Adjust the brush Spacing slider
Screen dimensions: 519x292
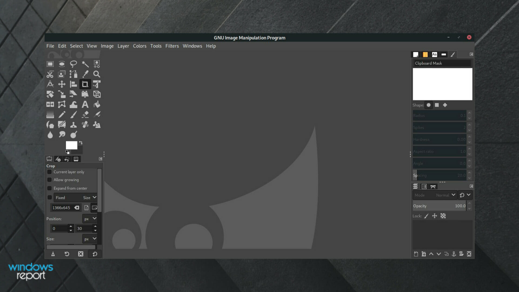coord(439,175)
